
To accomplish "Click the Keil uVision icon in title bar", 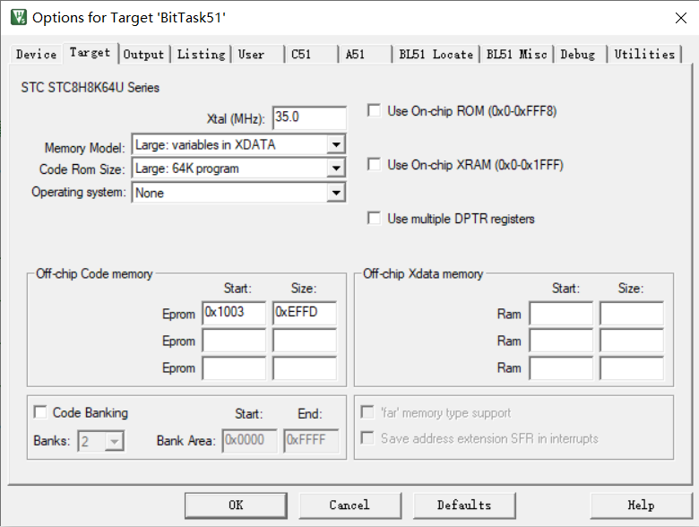I will tap(19, 17).
